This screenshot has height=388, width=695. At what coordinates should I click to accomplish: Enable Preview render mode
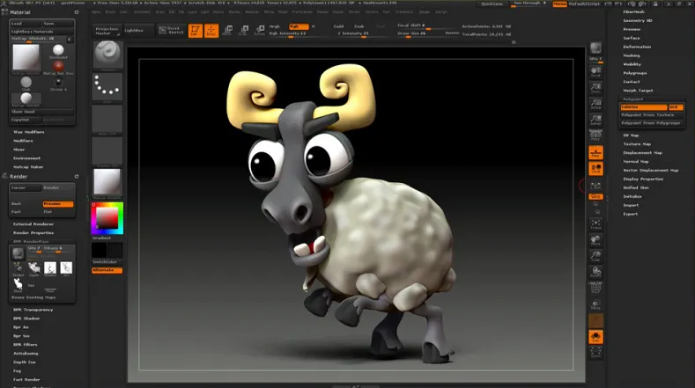pyautogui.click(x=58, y=204)
